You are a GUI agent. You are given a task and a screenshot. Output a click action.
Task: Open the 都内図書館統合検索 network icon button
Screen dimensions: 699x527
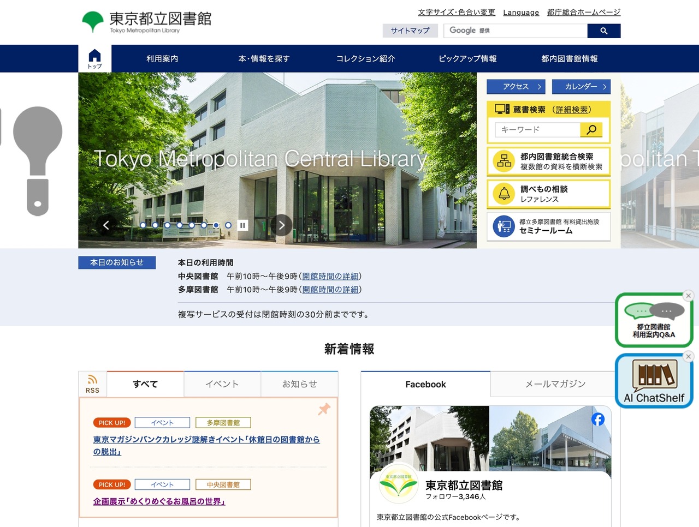click(548, 161)
